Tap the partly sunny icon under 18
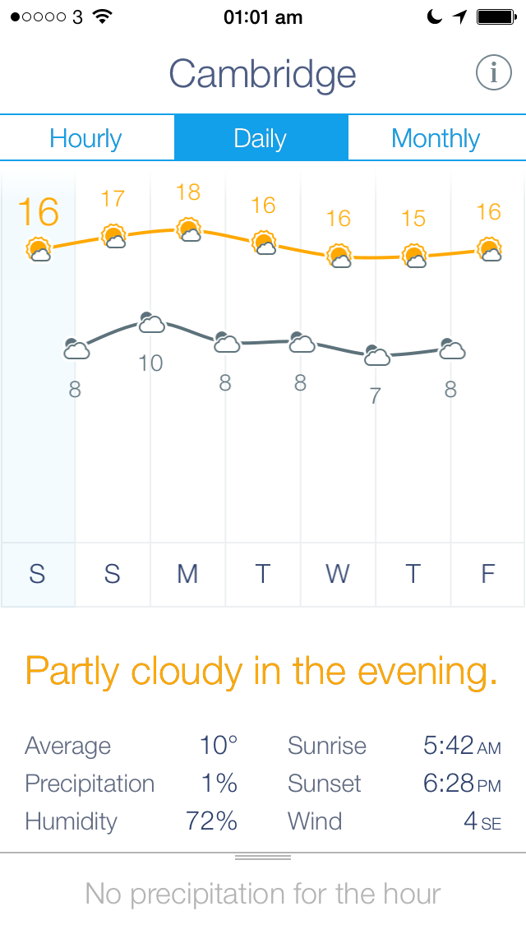 (189, 230)
